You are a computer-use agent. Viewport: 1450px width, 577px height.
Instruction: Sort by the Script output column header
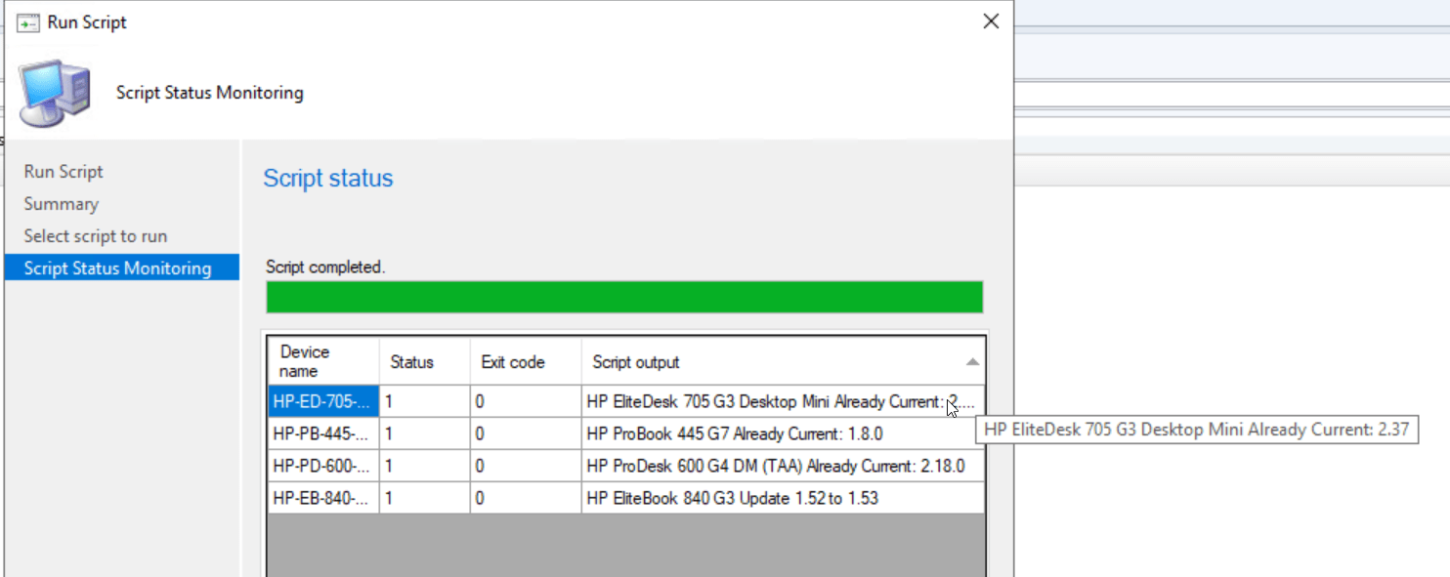(635, 361)
